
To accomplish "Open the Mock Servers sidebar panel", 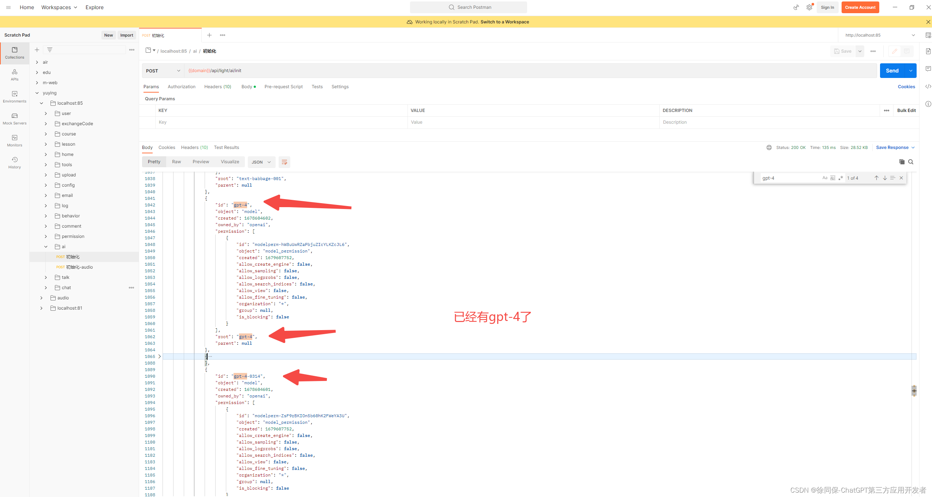I will click(15, 119).
